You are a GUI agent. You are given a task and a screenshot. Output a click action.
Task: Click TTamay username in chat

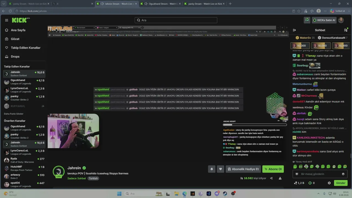coord(310,56)
